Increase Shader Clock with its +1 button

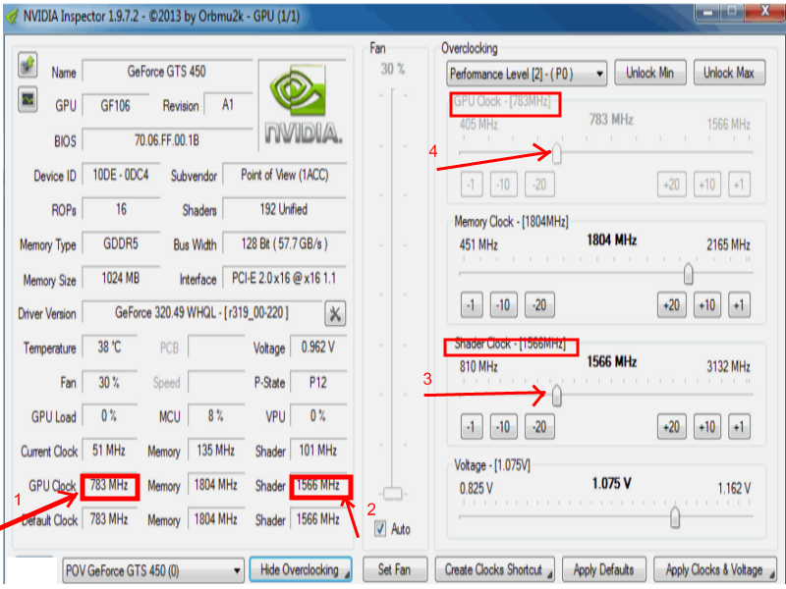739,427
